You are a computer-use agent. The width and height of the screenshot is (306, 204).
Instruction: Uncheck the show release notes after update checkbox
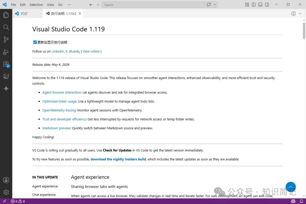click(35, 42)
